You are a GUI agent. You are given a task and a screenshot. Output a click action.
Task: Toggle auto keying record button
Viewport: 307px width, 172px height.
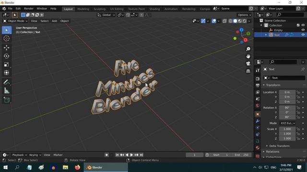pos(106,155)
